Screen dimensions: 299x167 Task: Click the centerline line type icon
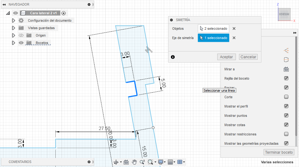point(286,60)
